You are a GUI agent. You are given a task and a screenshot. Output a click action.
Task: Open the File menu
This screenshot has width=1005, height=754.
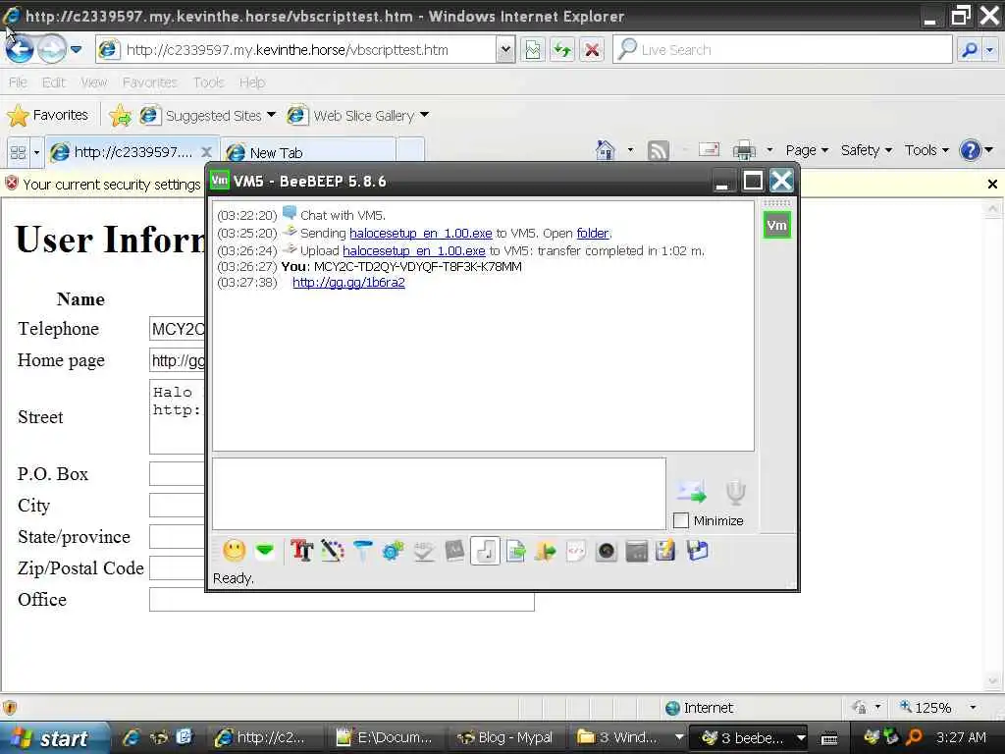18,82
